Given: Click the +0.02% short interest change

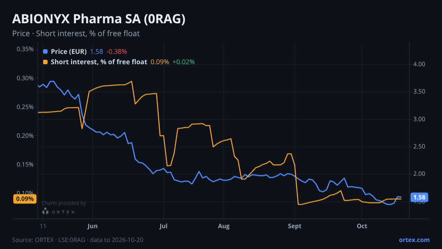Looking at the screenshot, I should (x=184, y=62).
